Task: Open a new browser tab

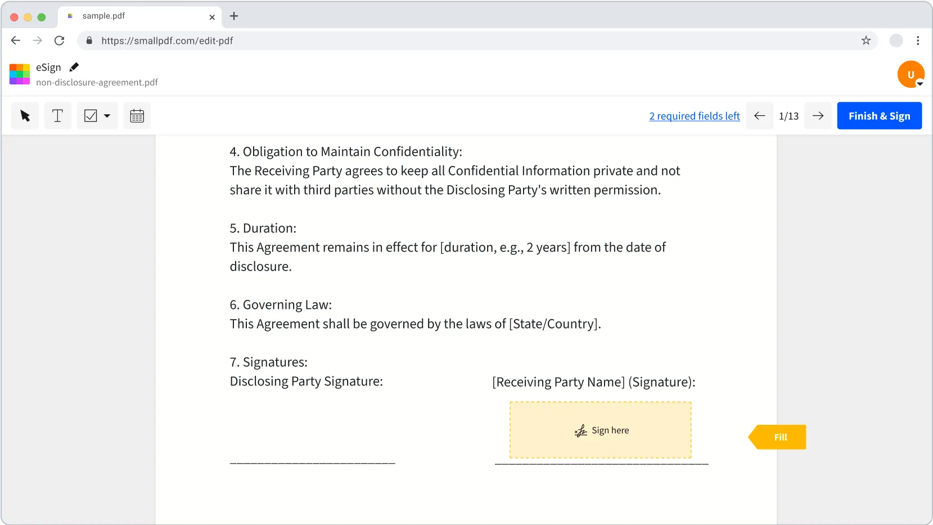Action: tap(234, 16)
